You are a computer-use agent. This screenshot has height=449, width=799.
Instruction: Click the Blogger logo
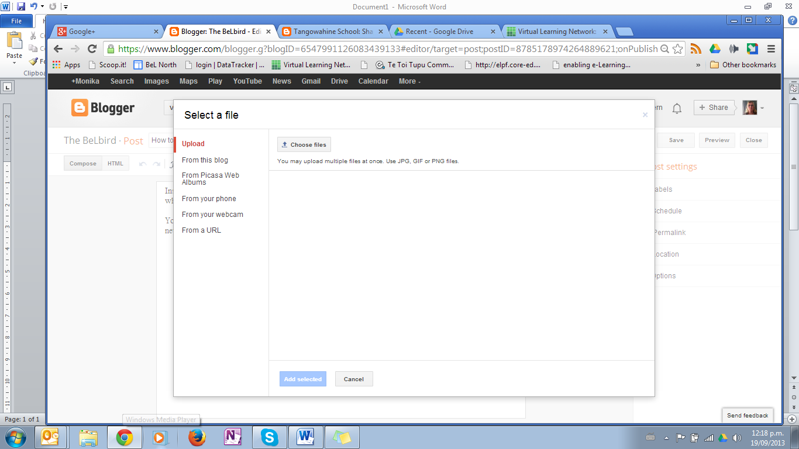click(104, 108)
